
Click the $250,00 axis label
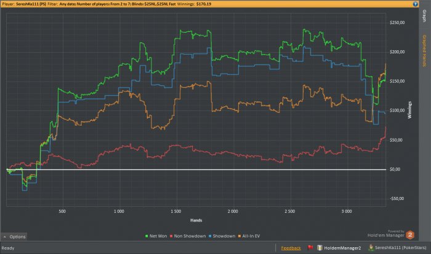(397, 23)
